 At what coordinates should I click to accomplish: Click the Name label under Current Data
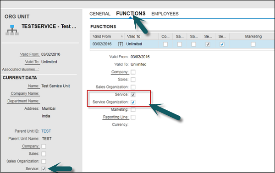click(x=33, y=86)
